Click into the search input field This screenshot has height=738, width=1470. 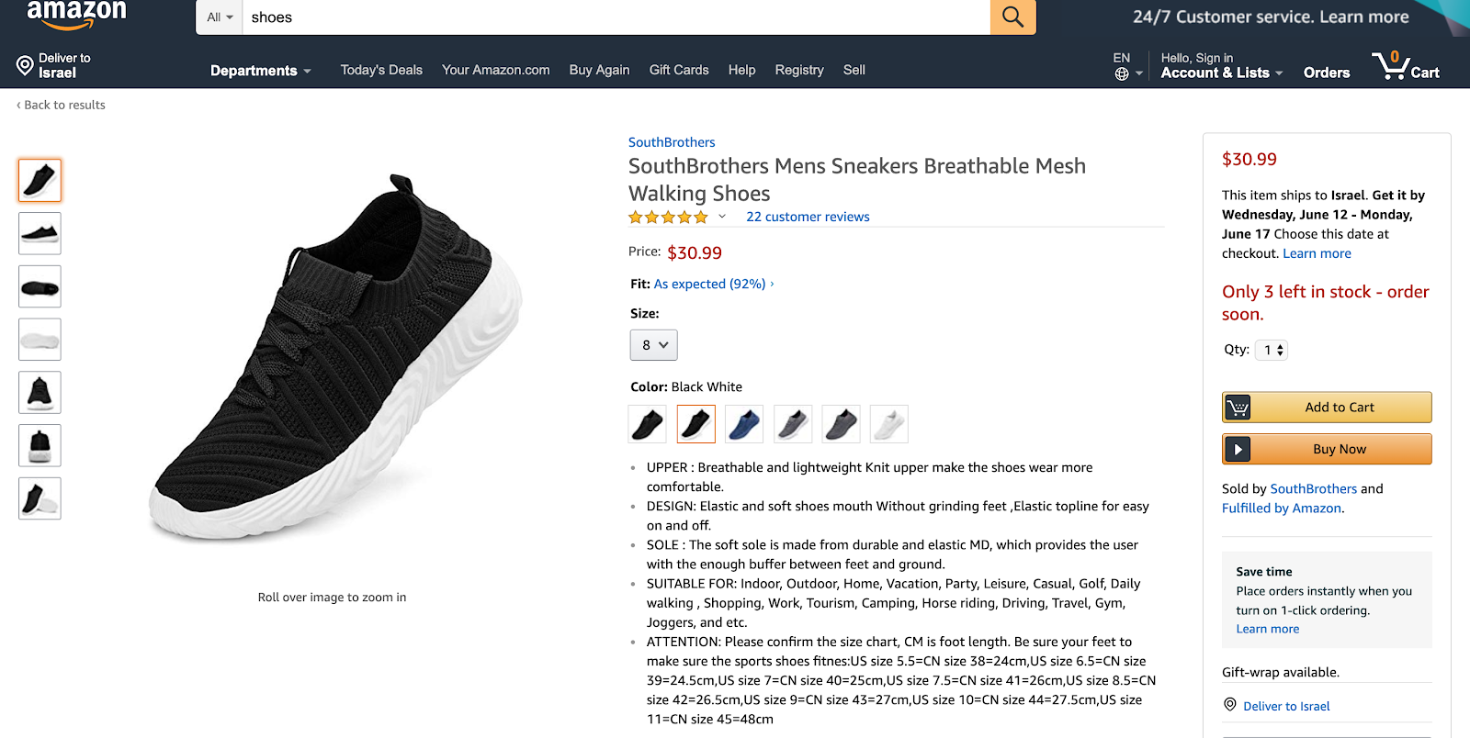(x=616, y=17)
